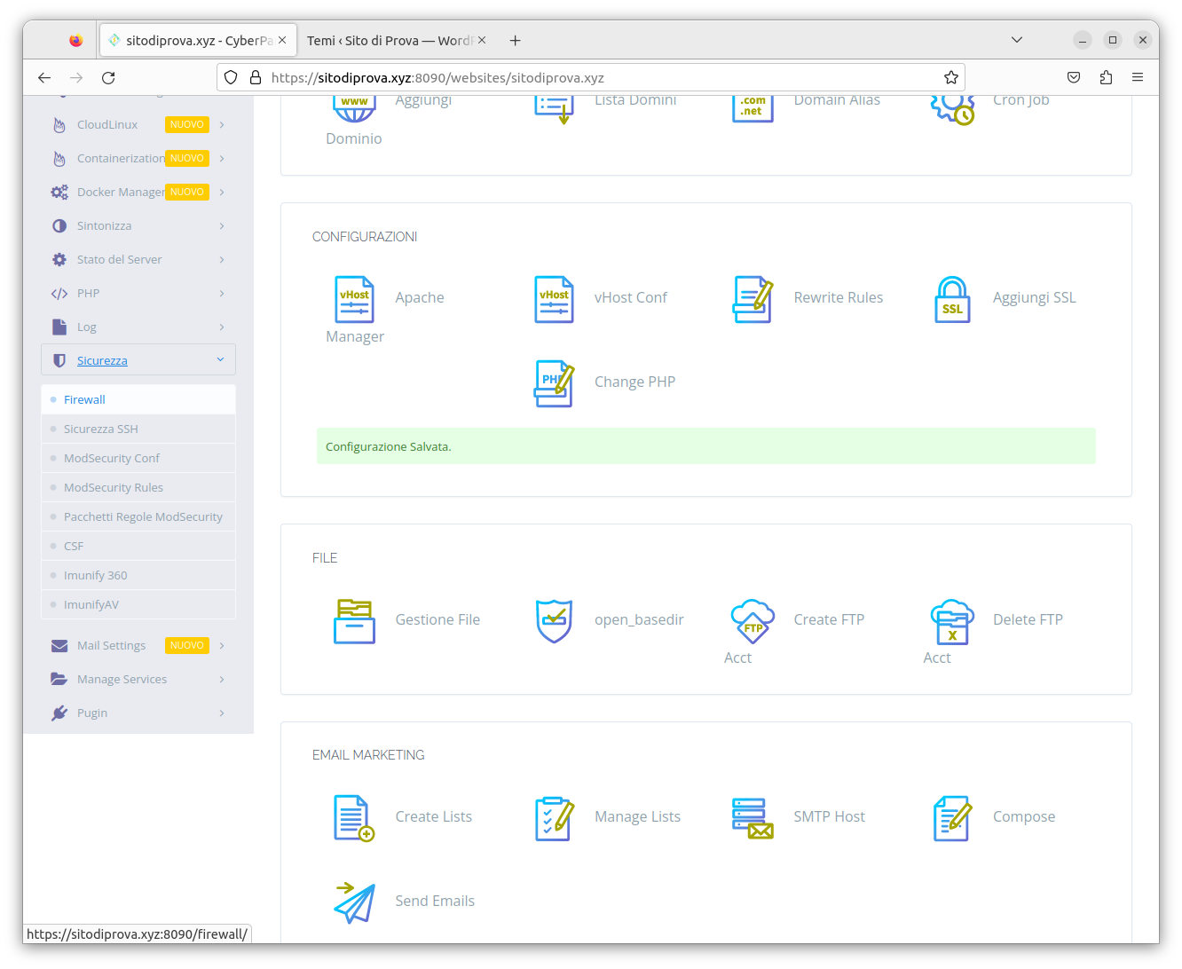Expand the Containerization sidebar menu
This screenshot has width=1182, height=969.
pyautogui.click(x=138, y=159)
